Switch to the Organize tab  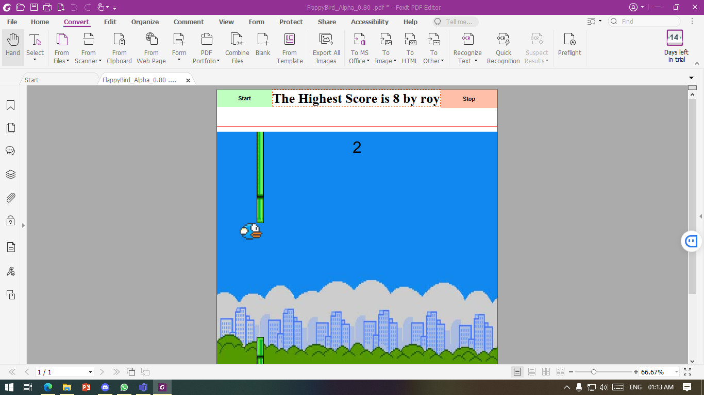pos(145,22)
